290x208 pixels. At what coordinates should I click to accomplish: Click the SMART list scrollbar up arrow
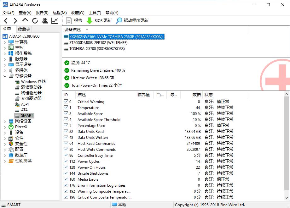pyautogui.click(x=287, y=94)
